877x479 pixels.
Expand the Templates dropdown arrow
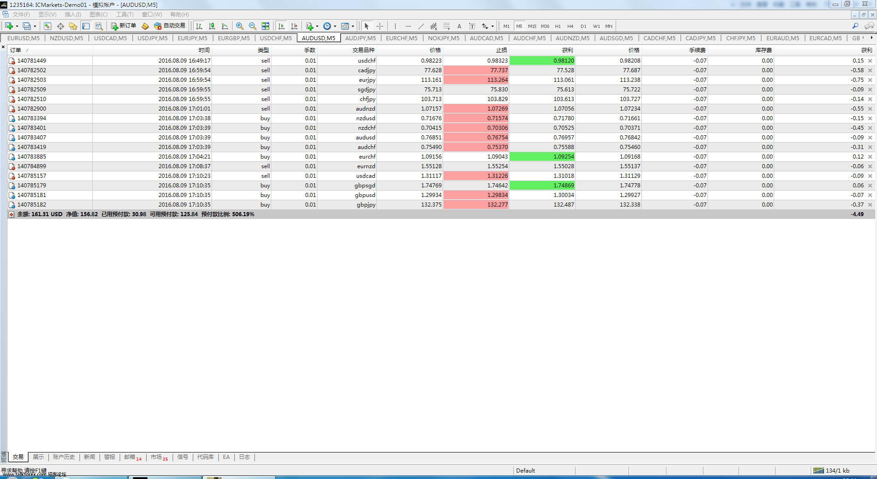tap(353, 26)
